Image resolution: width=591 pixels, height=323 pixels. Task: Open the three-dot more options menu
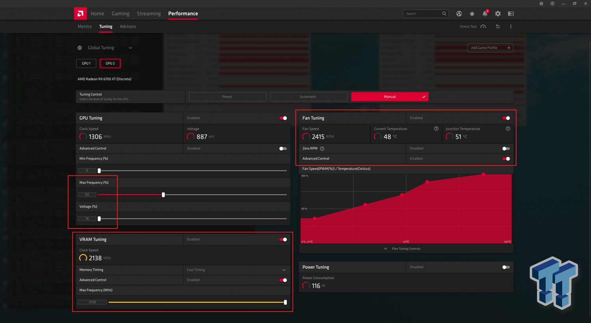pos(511,26)
